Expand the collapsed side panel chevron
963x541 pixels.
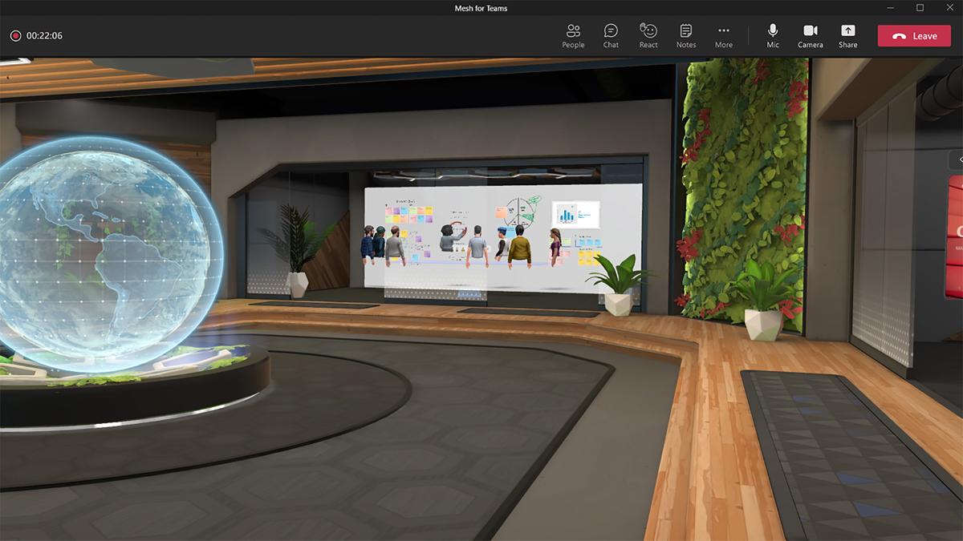click(960, 159)
